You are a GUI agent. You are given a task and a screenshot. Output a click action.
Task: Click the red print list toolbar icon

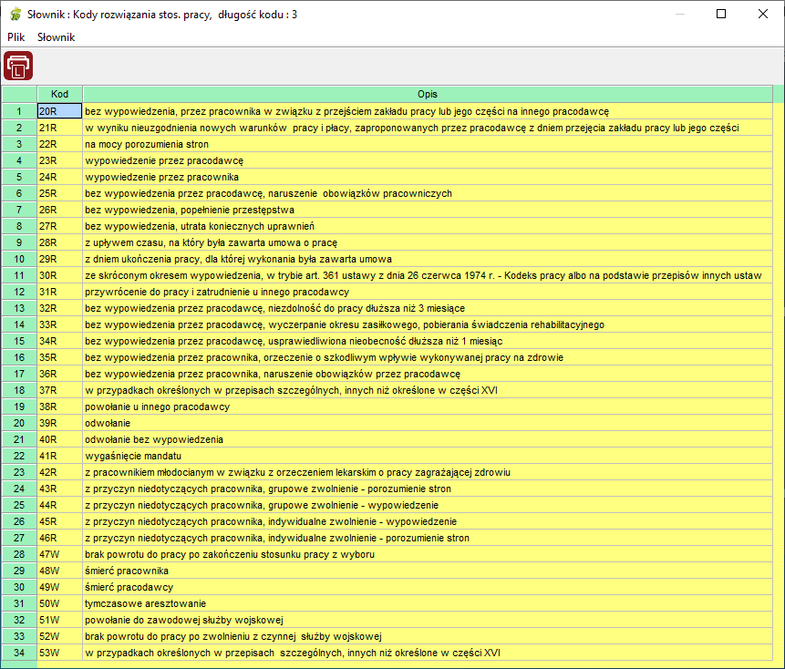point(18,66)
